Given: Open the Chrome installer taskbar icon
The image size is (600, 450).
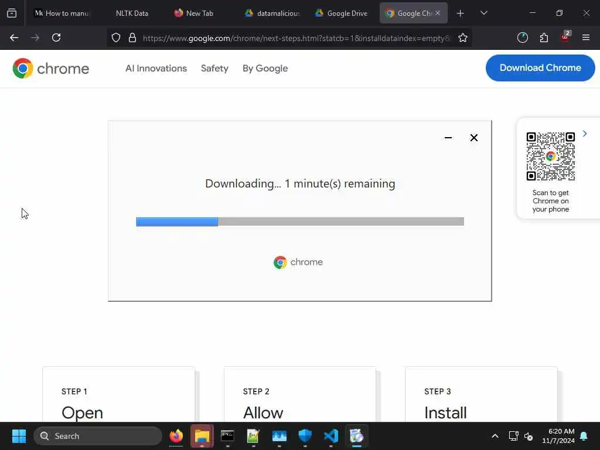Looking at the screenshot, I should pyautogui.click(x=357, y=436).
